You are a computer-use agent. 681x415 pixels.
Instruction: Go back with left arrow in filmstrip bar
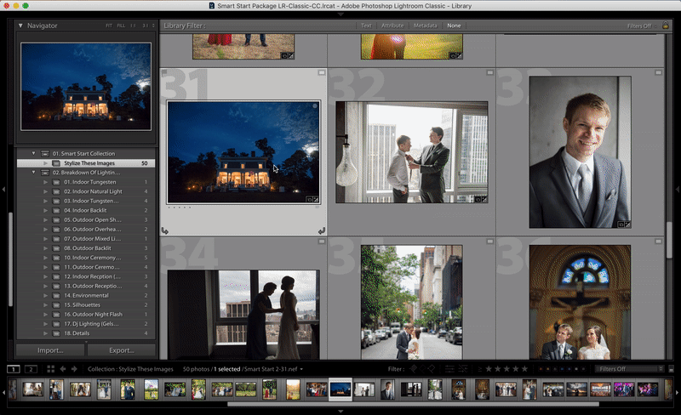point(63,369)
